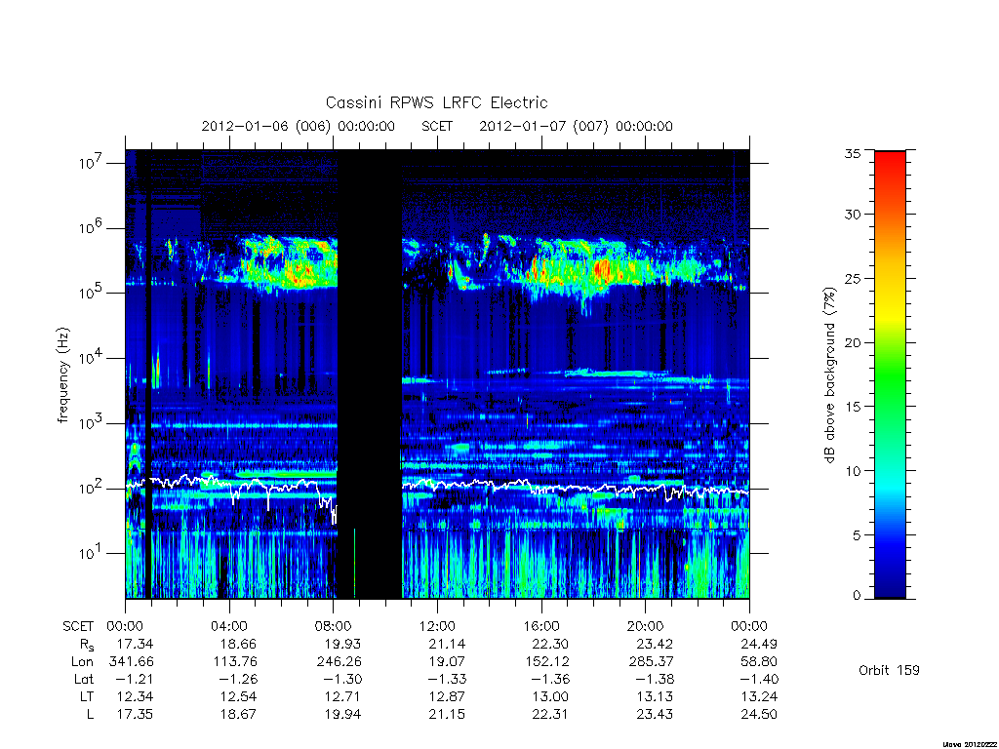Click the 12:00 SCET time tick label
The image size is (999, 749).
437,626
